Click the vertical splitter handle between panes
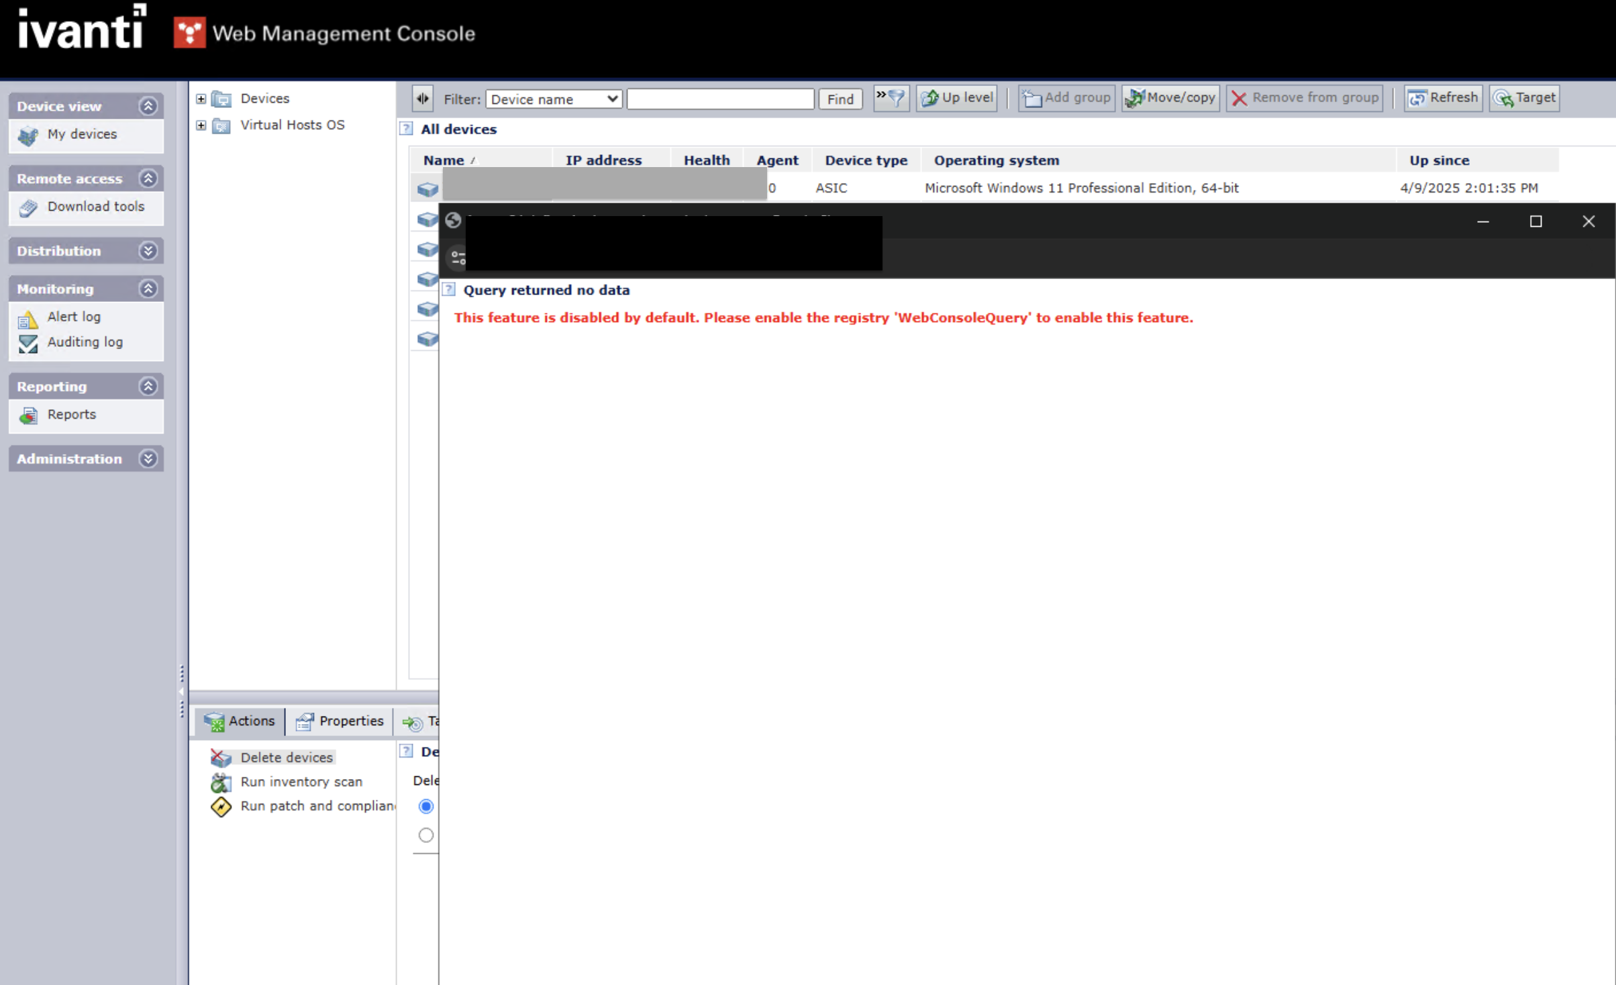The image size is (1616, 985). pyautogui.click(x=182, y=691)
